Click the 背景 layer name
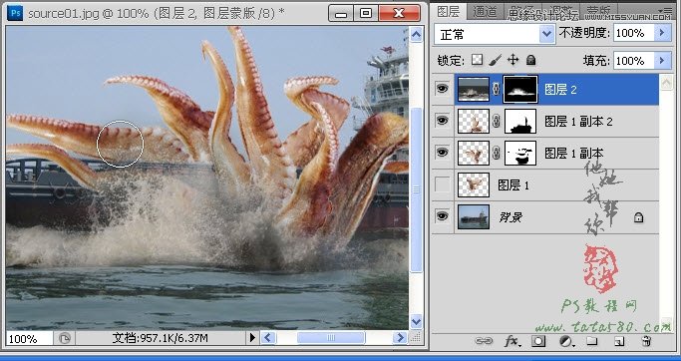681x361 pixels. (510, 217)
